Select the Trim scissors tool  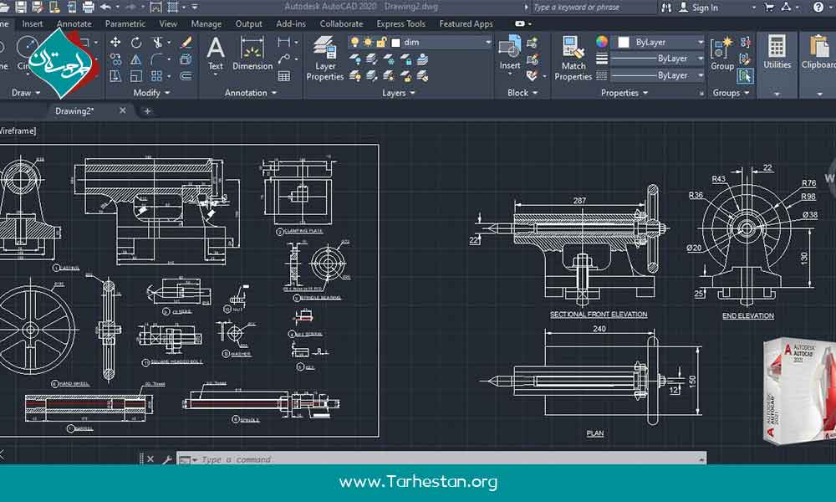(158, 42)
